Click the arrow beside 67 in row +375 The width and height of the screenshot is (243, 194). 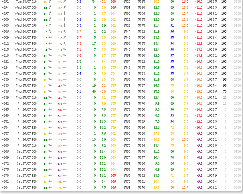65,169
